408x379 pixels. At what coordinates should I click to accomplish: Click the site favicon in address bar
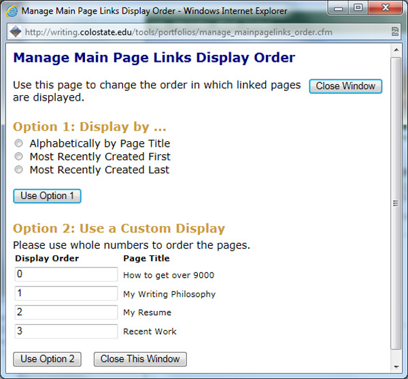point(16,32)
